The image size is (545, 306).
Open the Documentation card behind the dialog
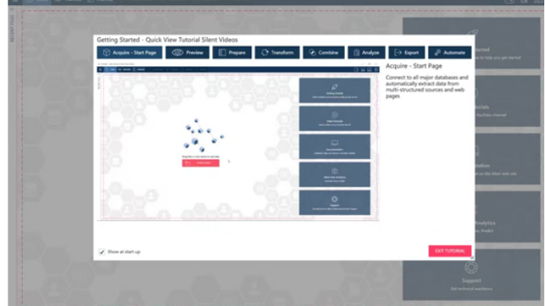tap(508, 159)
